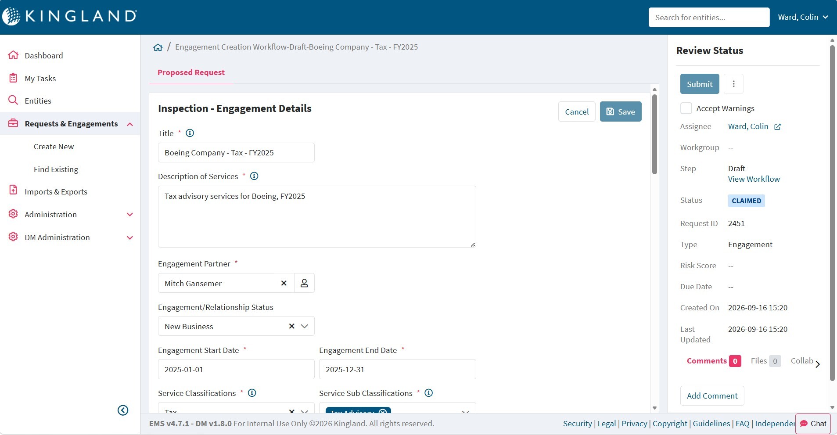Open Privacy footer link

[x=634, y=424]
